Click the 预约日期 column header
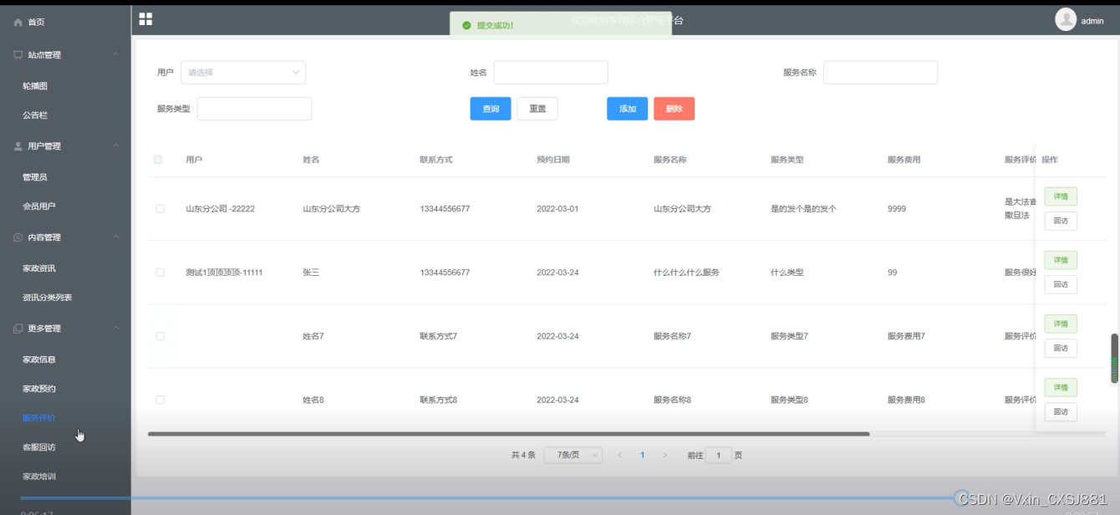Screen dimensions: 1120x515 point(553,160)
